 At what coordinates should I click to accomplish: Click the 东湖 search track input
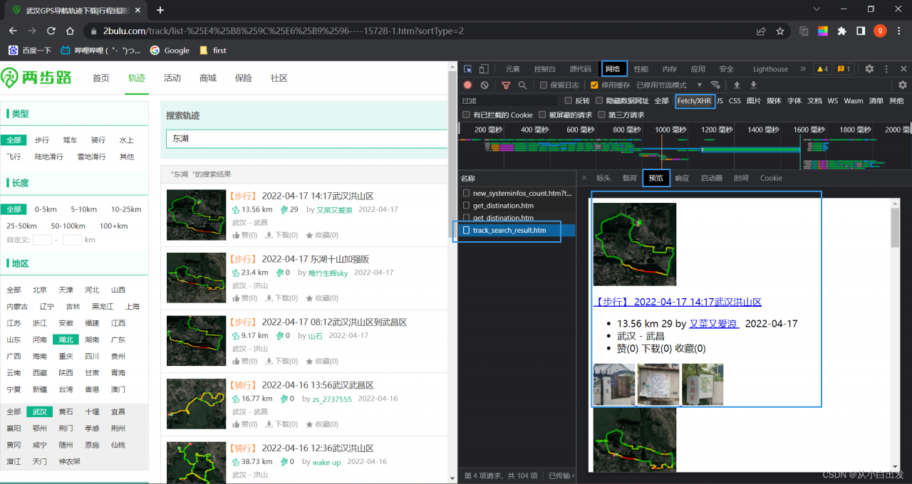(306, 138)
